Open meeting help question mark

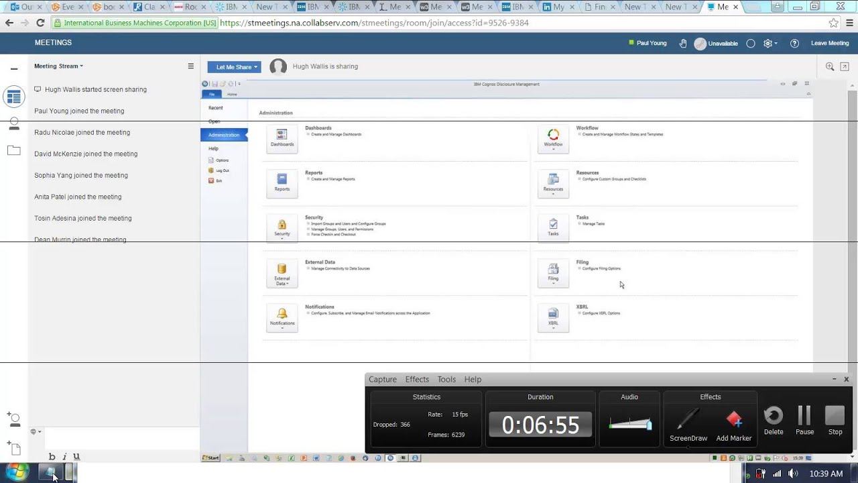click(x=794, y=43)
